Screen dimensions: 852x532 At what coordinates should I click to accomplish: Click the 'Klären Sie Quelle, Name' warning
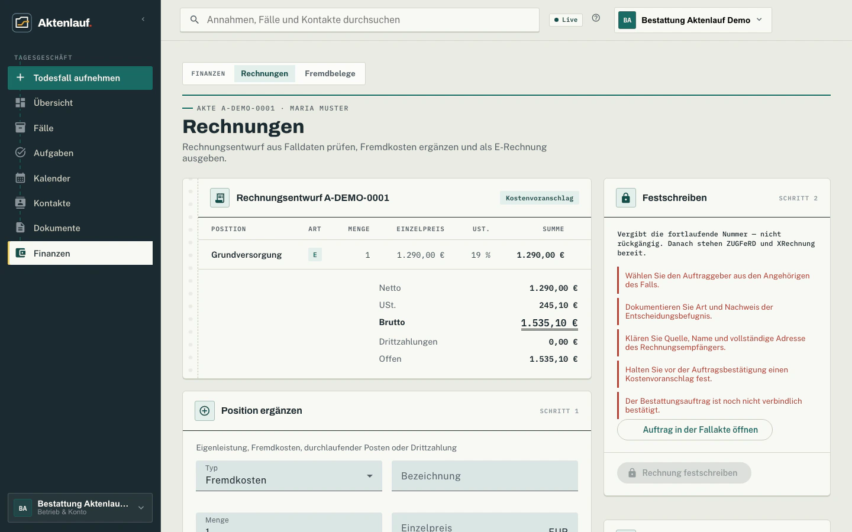[717, 343]
